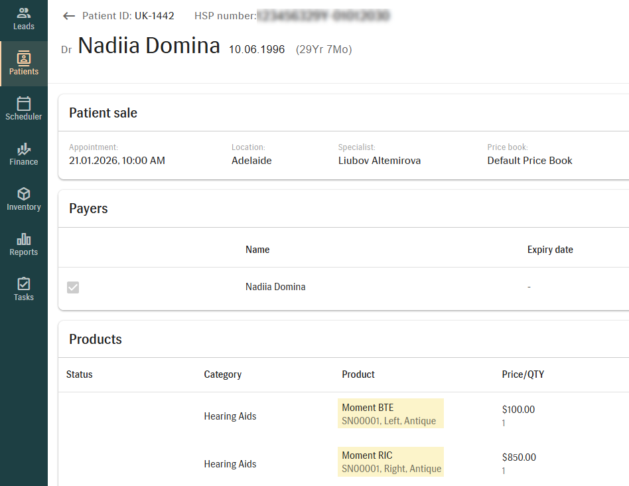629x486 pixels.
Task: Click the $850.00 price of Moment RIC
Action: point(519,457)
